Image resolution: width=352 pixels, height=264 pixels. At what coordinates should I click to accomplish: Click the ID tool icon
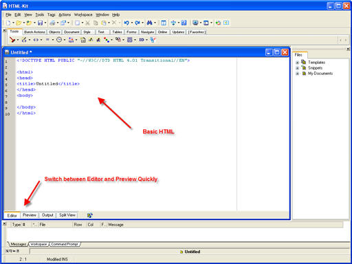[x=142, y=40]
